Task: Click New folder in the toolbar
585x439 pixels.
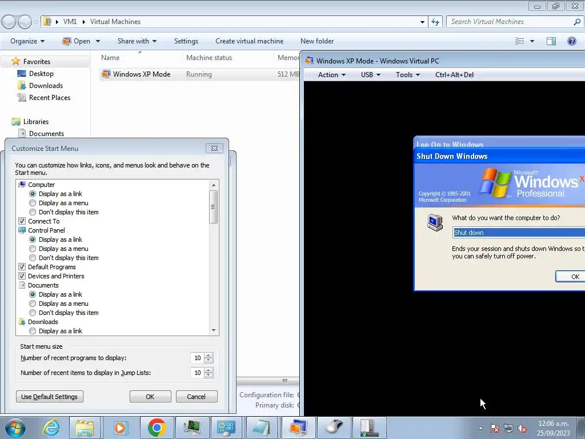Action: click(x=317, y=41)
